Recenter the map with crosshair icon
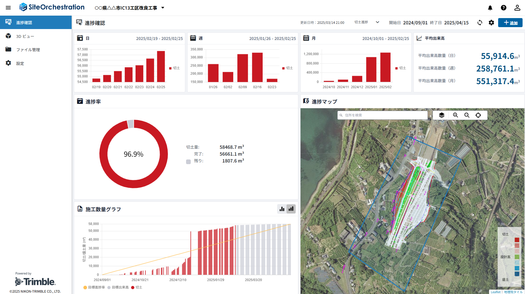 pyautogui.click(x=478, y=115)
